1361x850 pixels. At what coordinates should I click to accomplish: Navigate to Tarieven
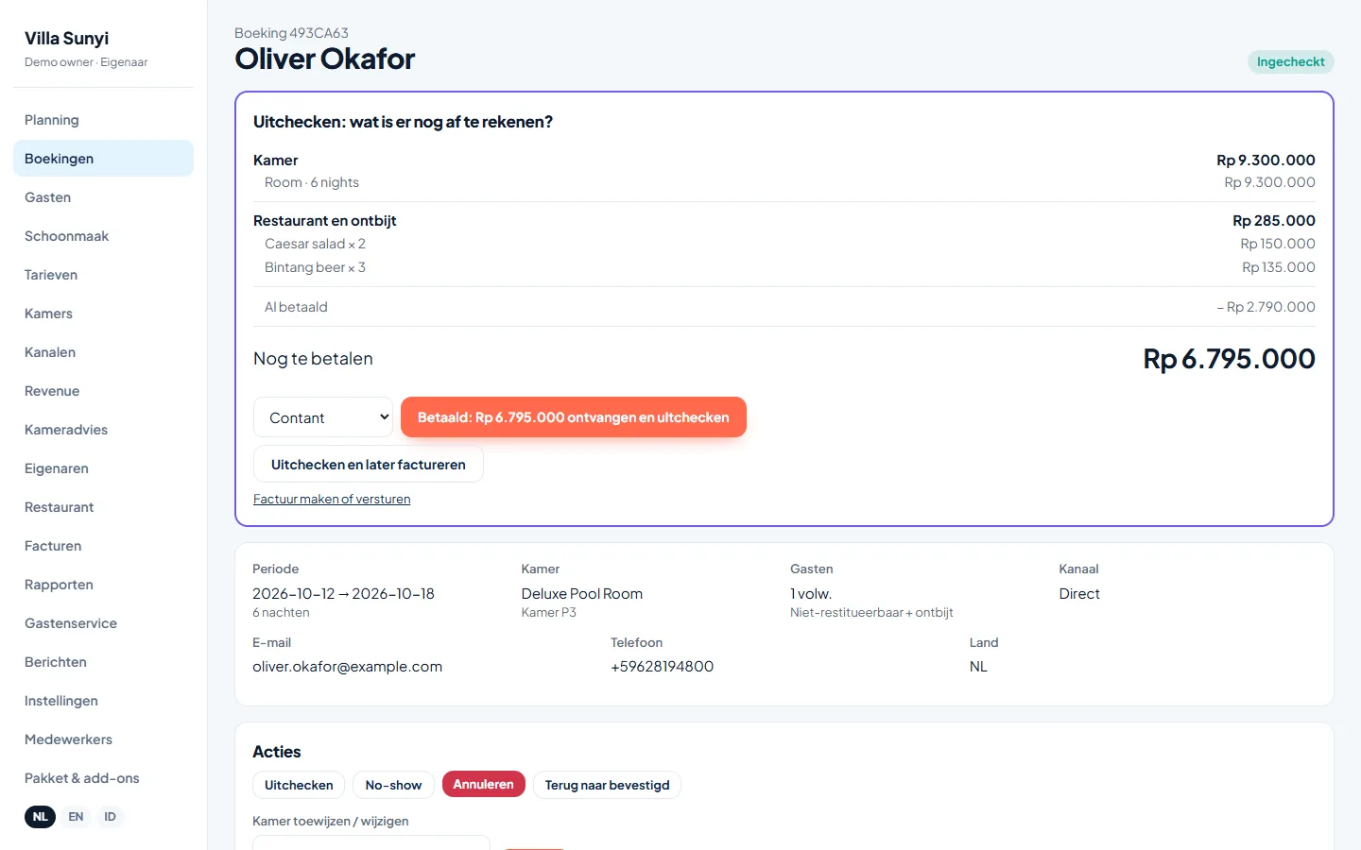pos(103,275)
